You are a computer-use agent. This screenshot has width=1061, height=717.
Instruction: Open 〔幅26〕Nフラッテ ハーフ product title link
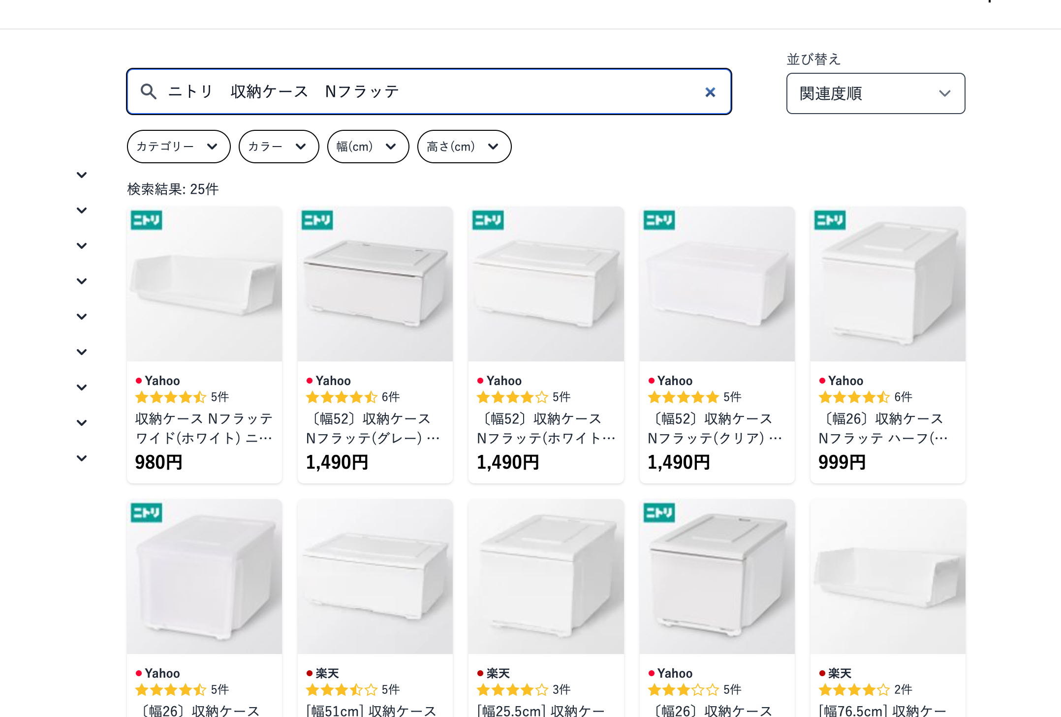click(883, 428)
